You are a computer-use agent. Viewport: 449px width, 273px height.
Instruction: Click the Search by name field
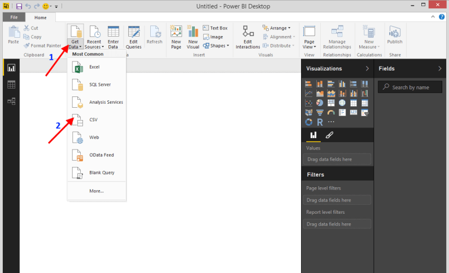tap(413, 87)
